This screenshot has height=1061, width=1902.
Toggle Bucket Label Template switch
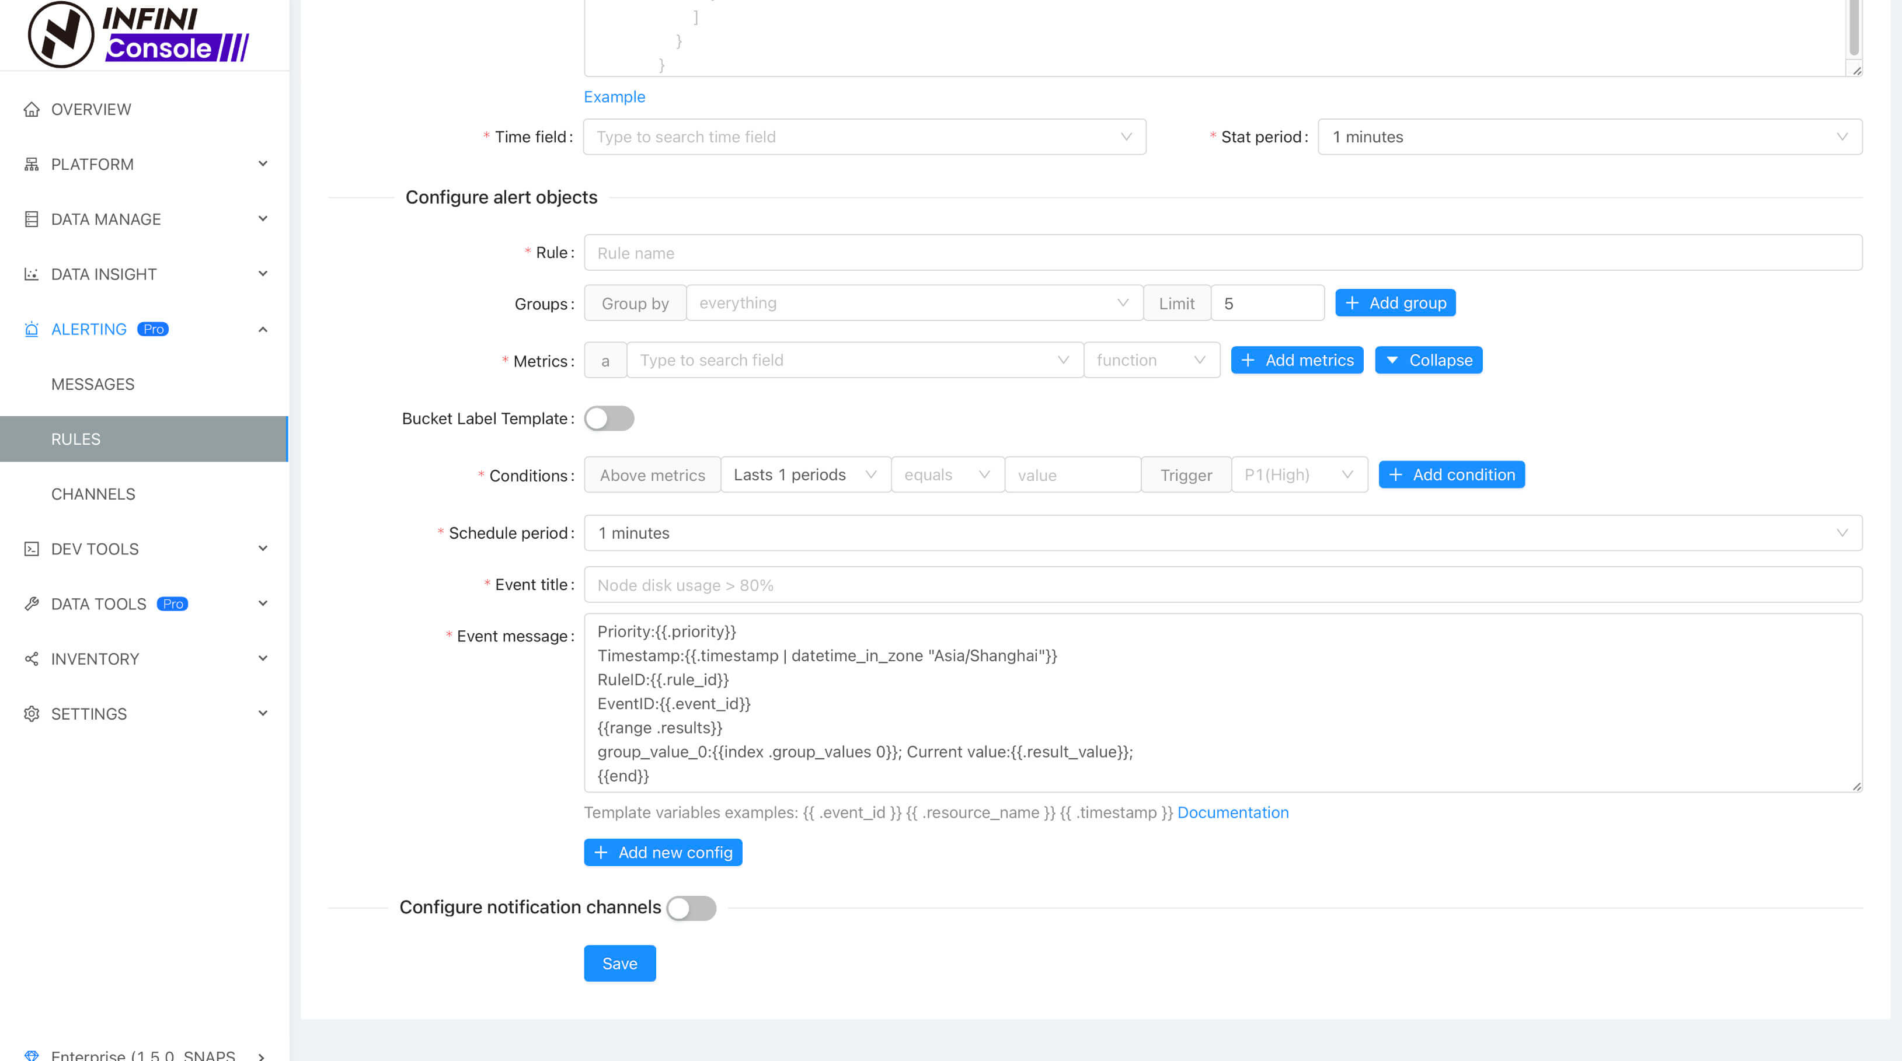tap(609, 418)
